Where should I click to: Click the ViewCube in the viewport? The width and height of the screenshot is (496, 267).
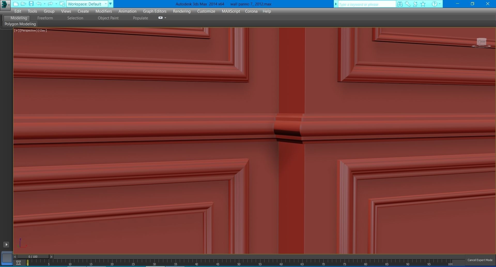[x=481, y=42]
